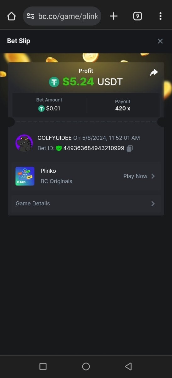Tap the chevron on Game Details row

point(153,203)
